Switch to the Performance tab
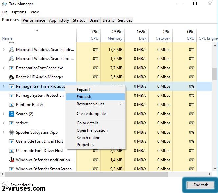This screenshot has width=218, height=193. [x=34, y=20]
